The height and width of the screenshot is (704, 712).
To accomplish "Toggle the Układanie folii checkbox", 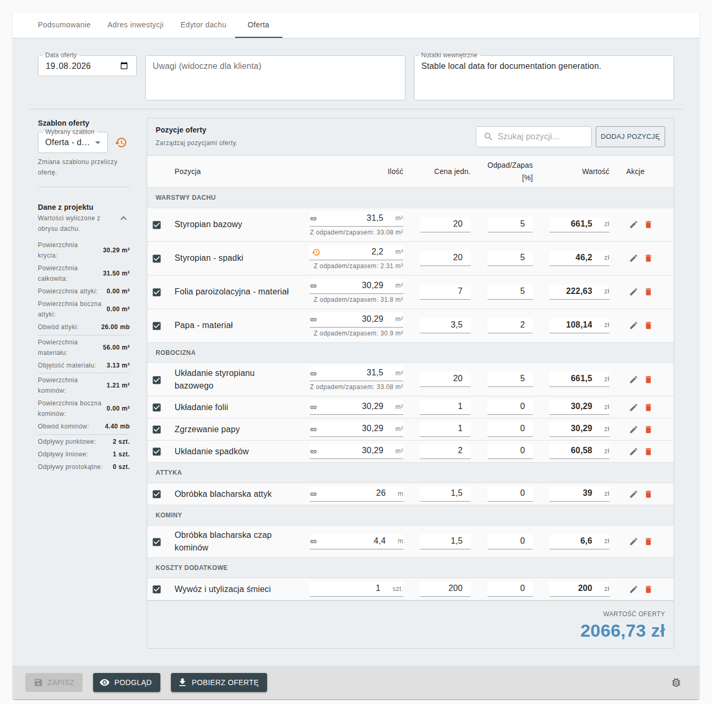I will pos(157,407).
